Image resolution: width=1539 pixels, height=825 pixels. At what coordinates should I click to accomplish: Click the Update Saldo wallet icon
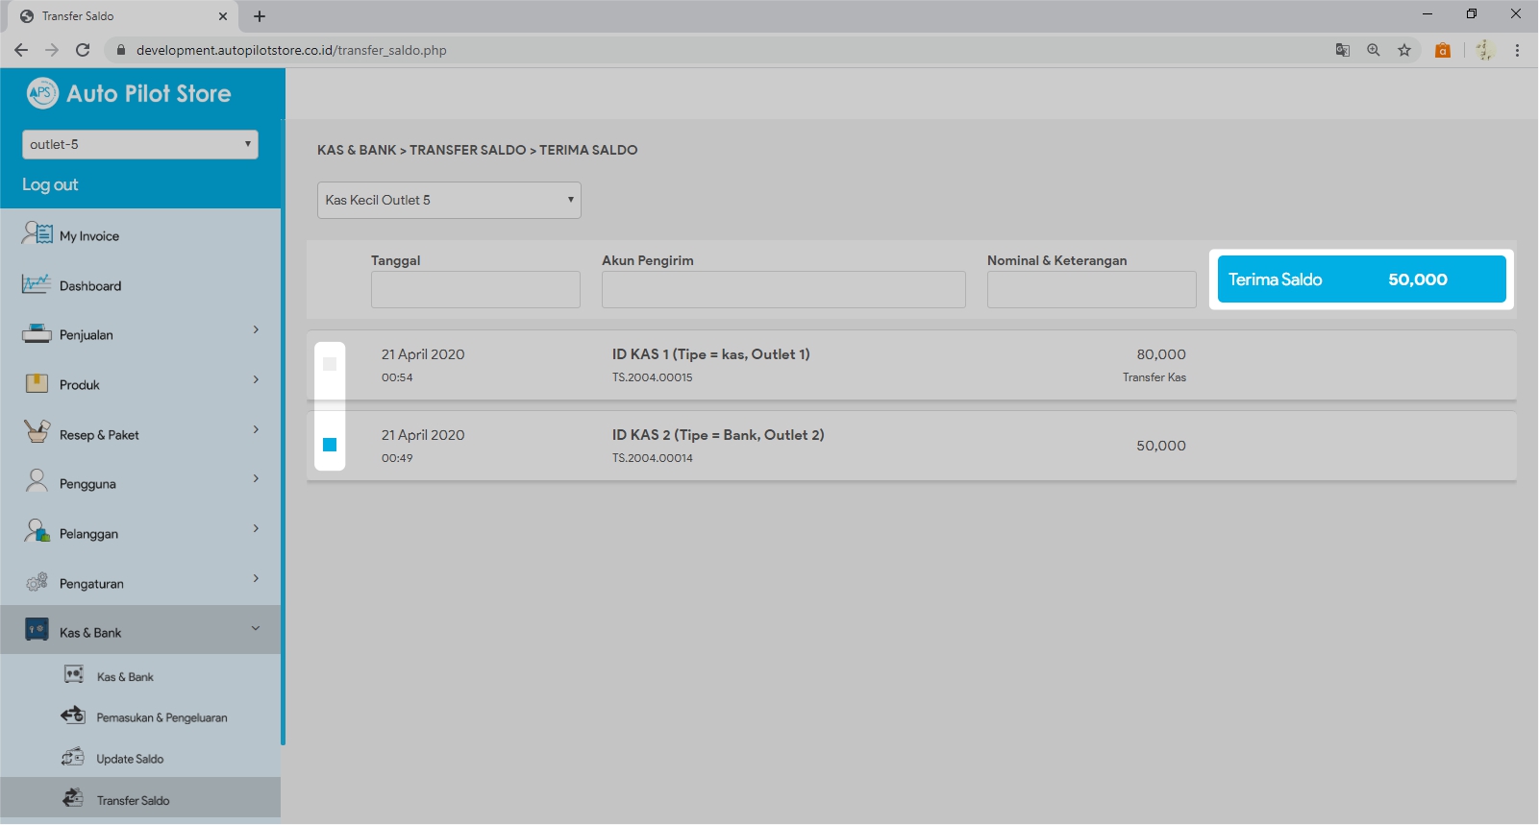coord(73,758)
